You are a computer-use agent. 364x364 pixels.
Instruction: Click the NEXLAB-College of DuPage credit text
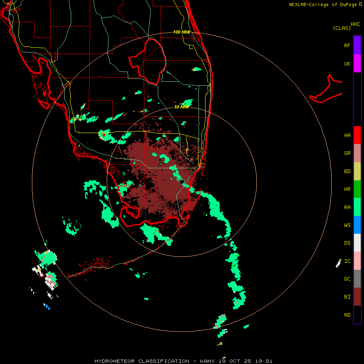[323, 4]
